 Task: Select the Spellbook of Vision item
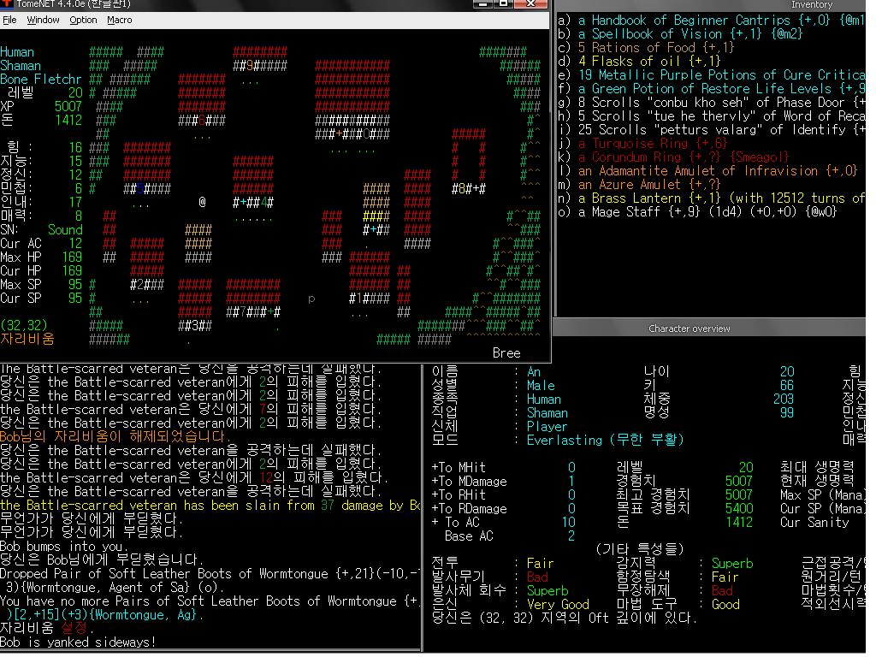(680, 34)
